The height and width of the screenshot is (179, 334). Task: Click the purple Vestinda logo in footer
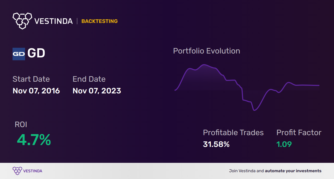point(17,171)
